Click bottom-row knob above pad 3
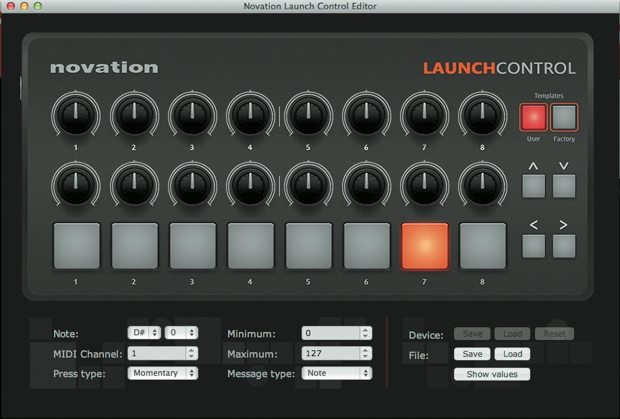Viewport: 620px width, 419px height. (x=192, y=185)
